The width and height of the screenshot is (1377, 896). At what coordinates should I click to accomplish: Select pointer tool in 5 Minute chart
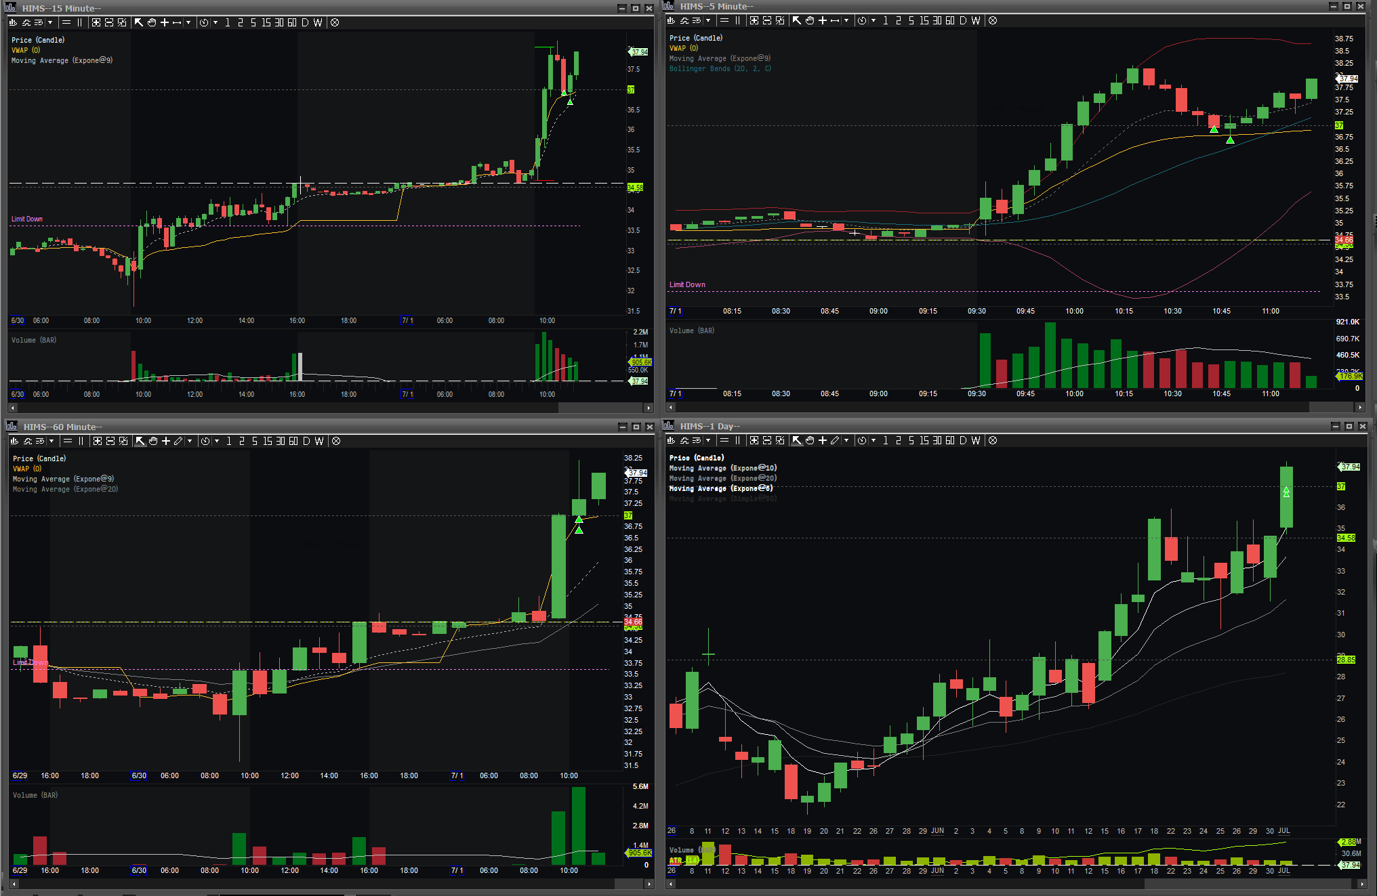click(x=797, y=20)
